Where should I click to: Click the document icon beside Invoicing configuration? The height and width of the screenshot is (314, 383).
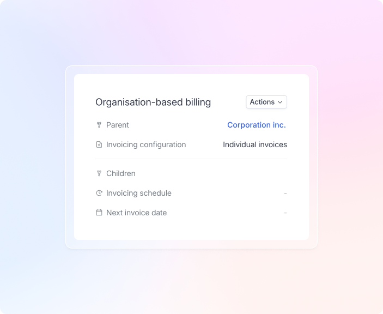(x=99, y=144)
